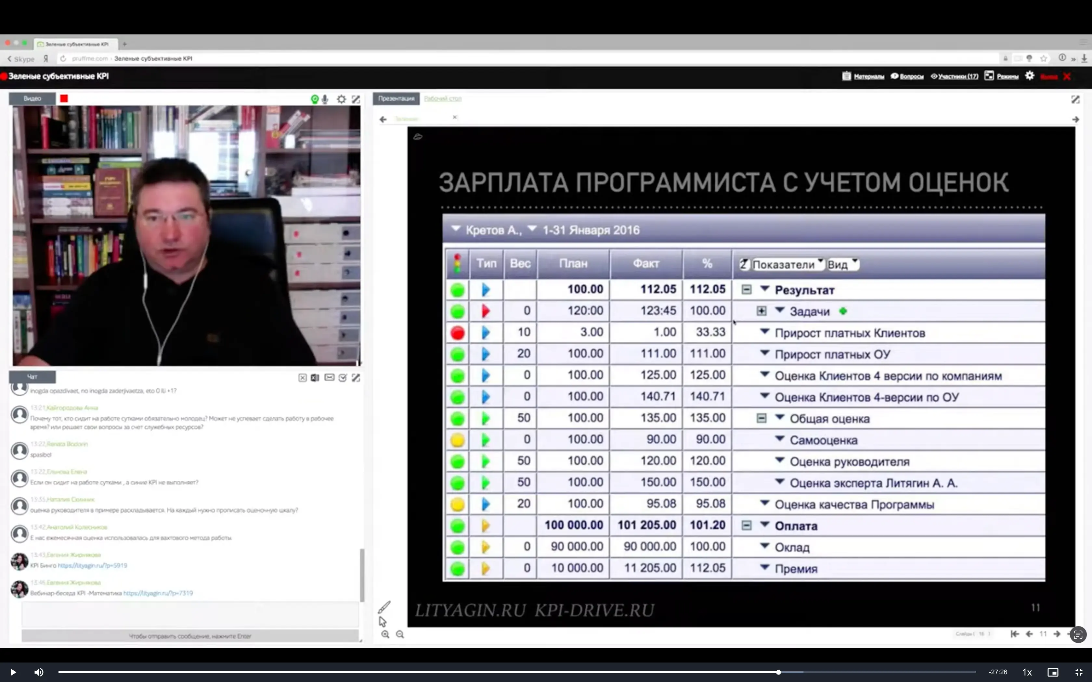Click the chat message input field
Image resolution: width=1092 pixels, height=682 pixels.
pos(190,614)
